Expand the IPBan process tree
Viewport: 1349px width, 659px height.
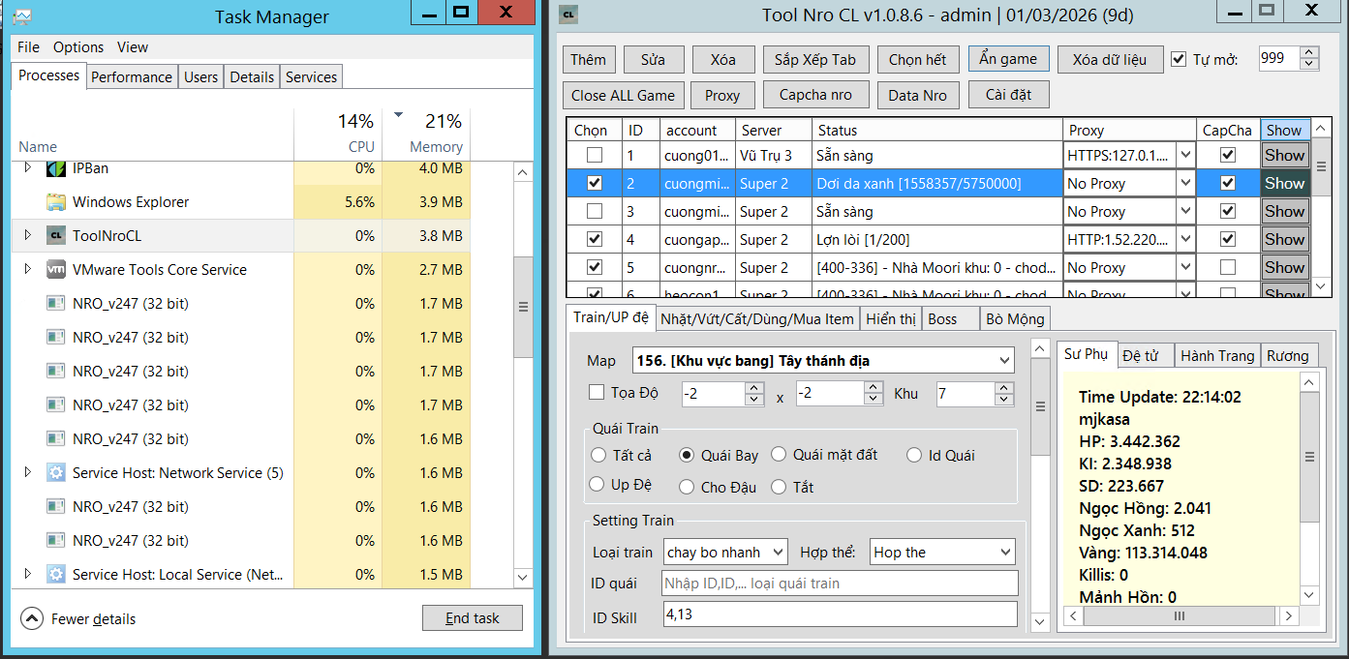click(x=27, y=168)
